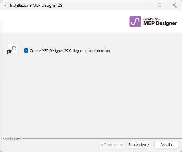Image resolution: width=182 pixels, height=152 pixels.
Task: Click the MEP Designer shortcut icon
Action: tap(12, 49)
